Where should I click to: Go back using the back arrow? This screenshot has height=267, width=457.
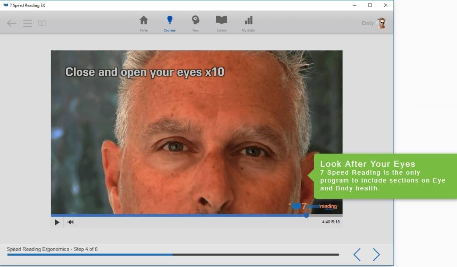11,23
